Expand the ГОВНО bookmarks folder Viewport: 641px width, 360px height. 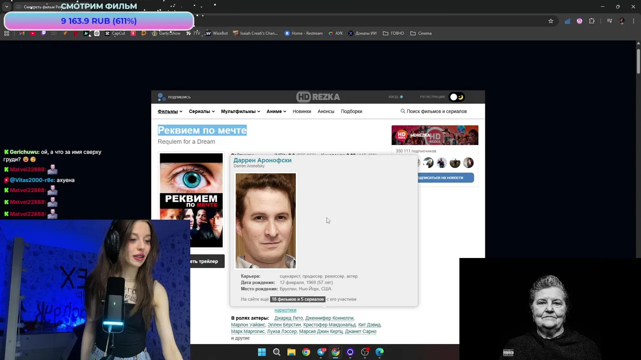click(393, 33)
